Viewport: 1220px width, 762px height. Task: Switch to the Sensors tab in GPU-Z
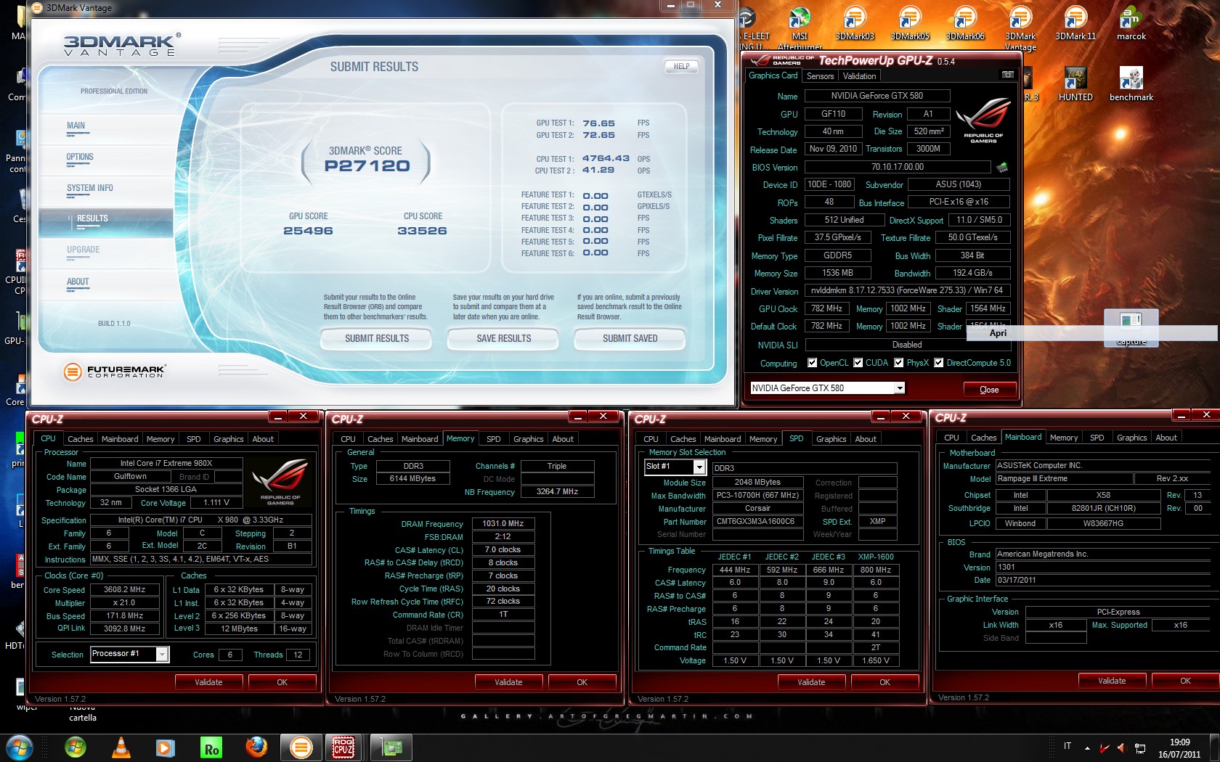(820, 76)
